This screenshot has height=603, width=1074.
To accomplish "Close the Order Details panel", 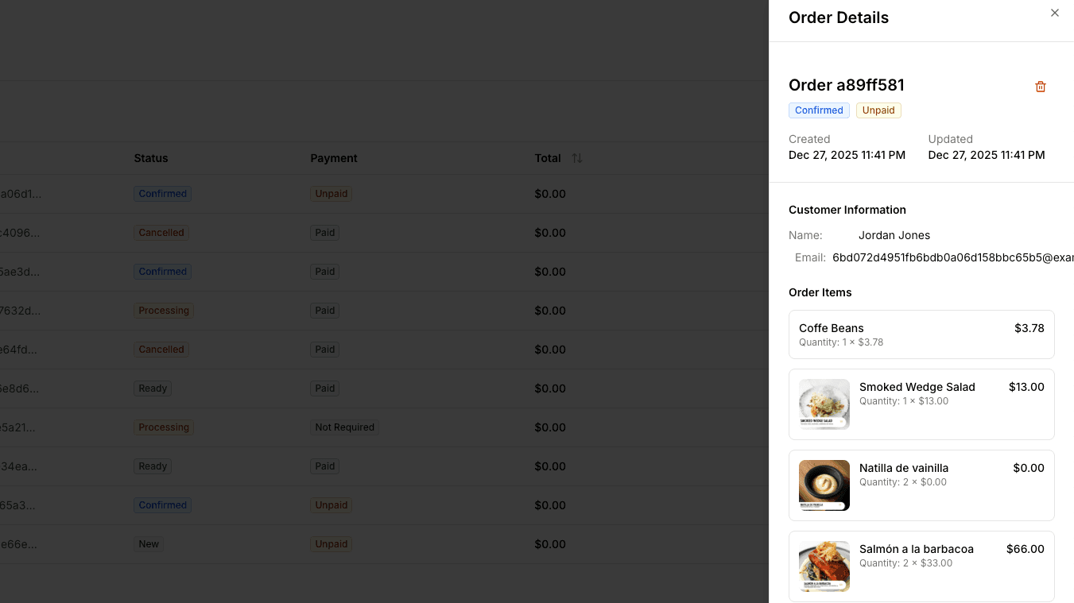I will pyautogui.click(x=1054, y=13).
